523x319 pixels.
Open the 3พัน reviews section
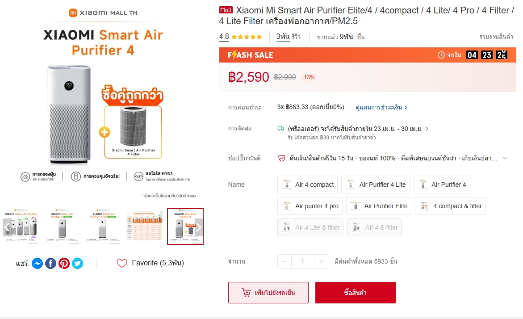pyautogui.click(x=288, y=36)
